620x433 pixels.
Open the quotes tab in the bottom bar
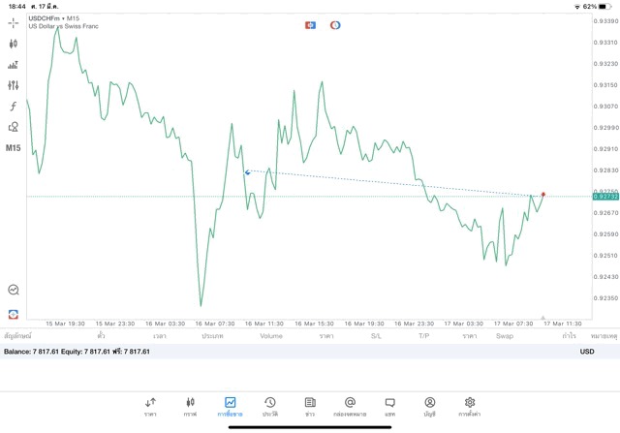pyautogui.click(x=150, y=407)
